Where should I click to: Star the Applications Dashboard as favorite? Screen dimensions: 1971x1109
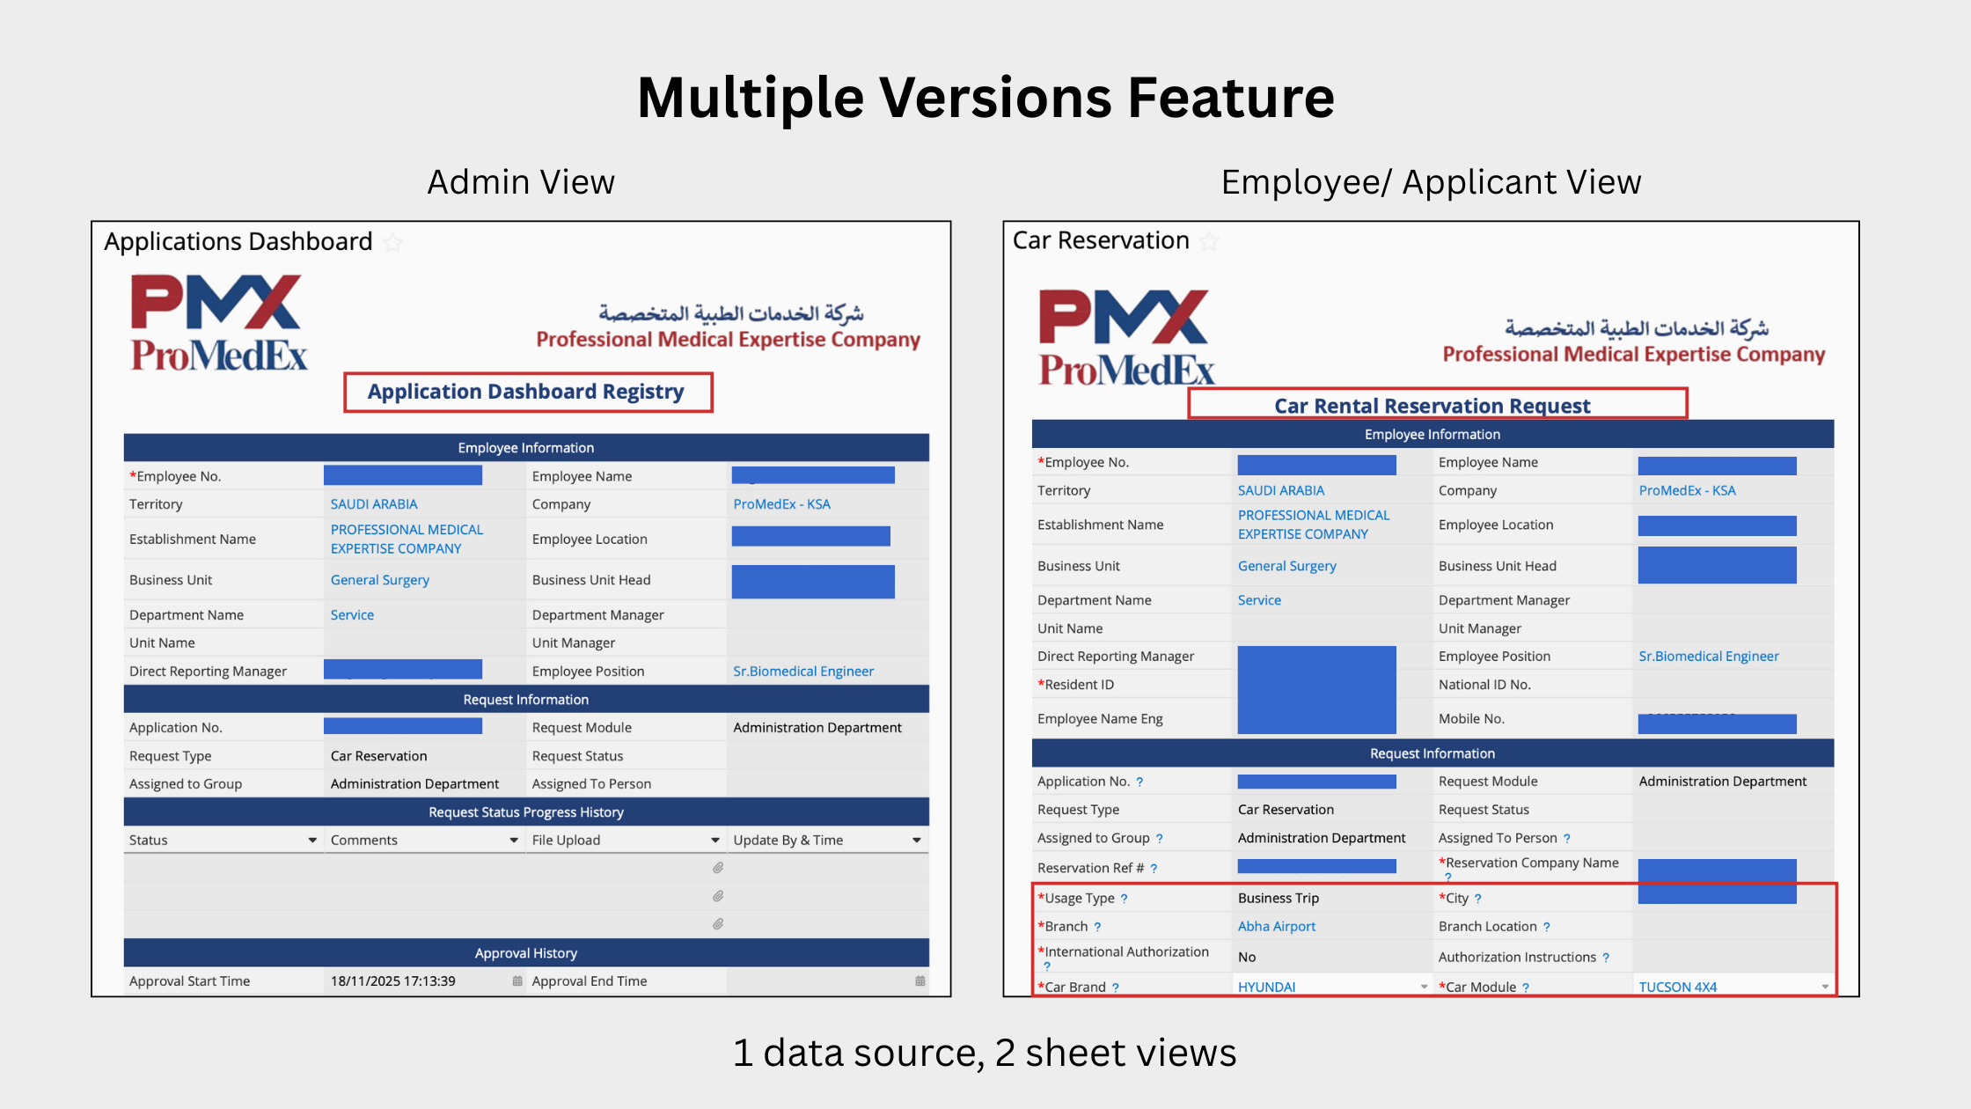click(393, 242)
